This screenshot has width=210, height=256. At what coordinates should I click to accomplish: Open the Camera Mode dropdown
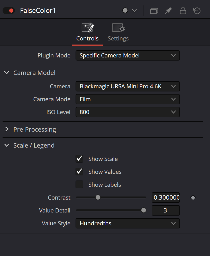click(x=128, y=99)
